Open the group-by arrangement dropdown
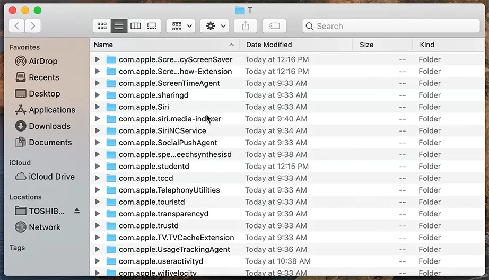 (181, 26)
